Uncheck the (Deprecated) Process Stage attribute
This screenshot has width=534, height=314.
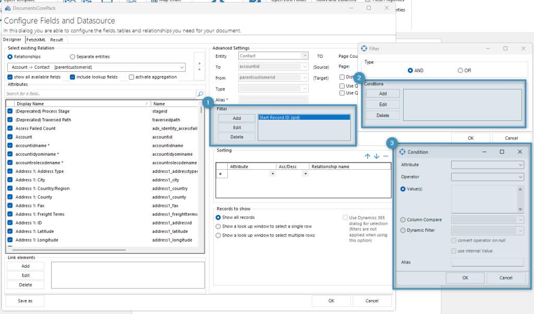[10, 111]
